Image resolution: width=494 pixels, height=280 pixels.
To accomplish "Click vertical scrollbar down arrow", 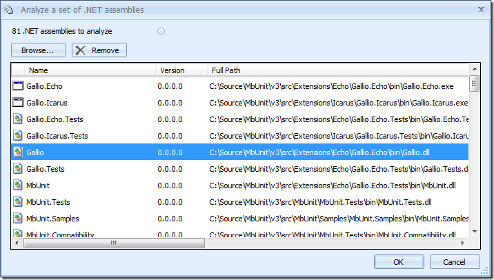I will pos(475,232).
